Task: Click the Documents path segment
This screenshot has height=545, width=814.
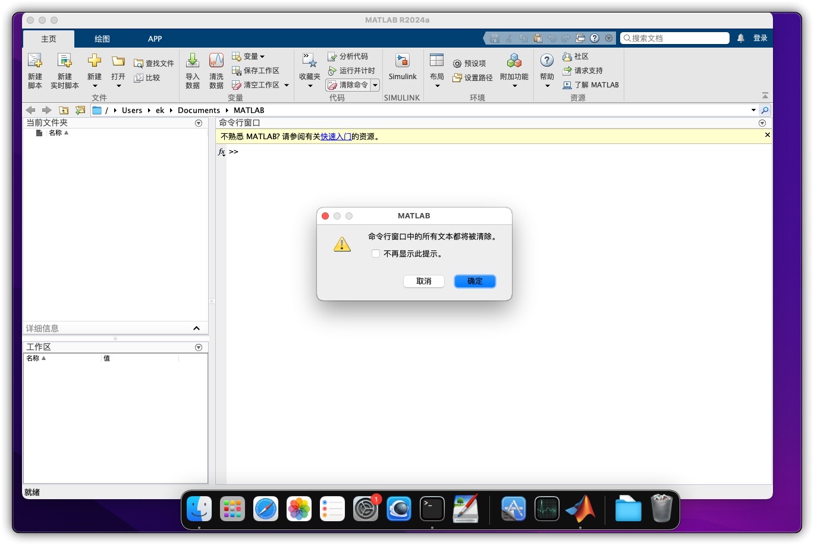Action: coord(199,110)
